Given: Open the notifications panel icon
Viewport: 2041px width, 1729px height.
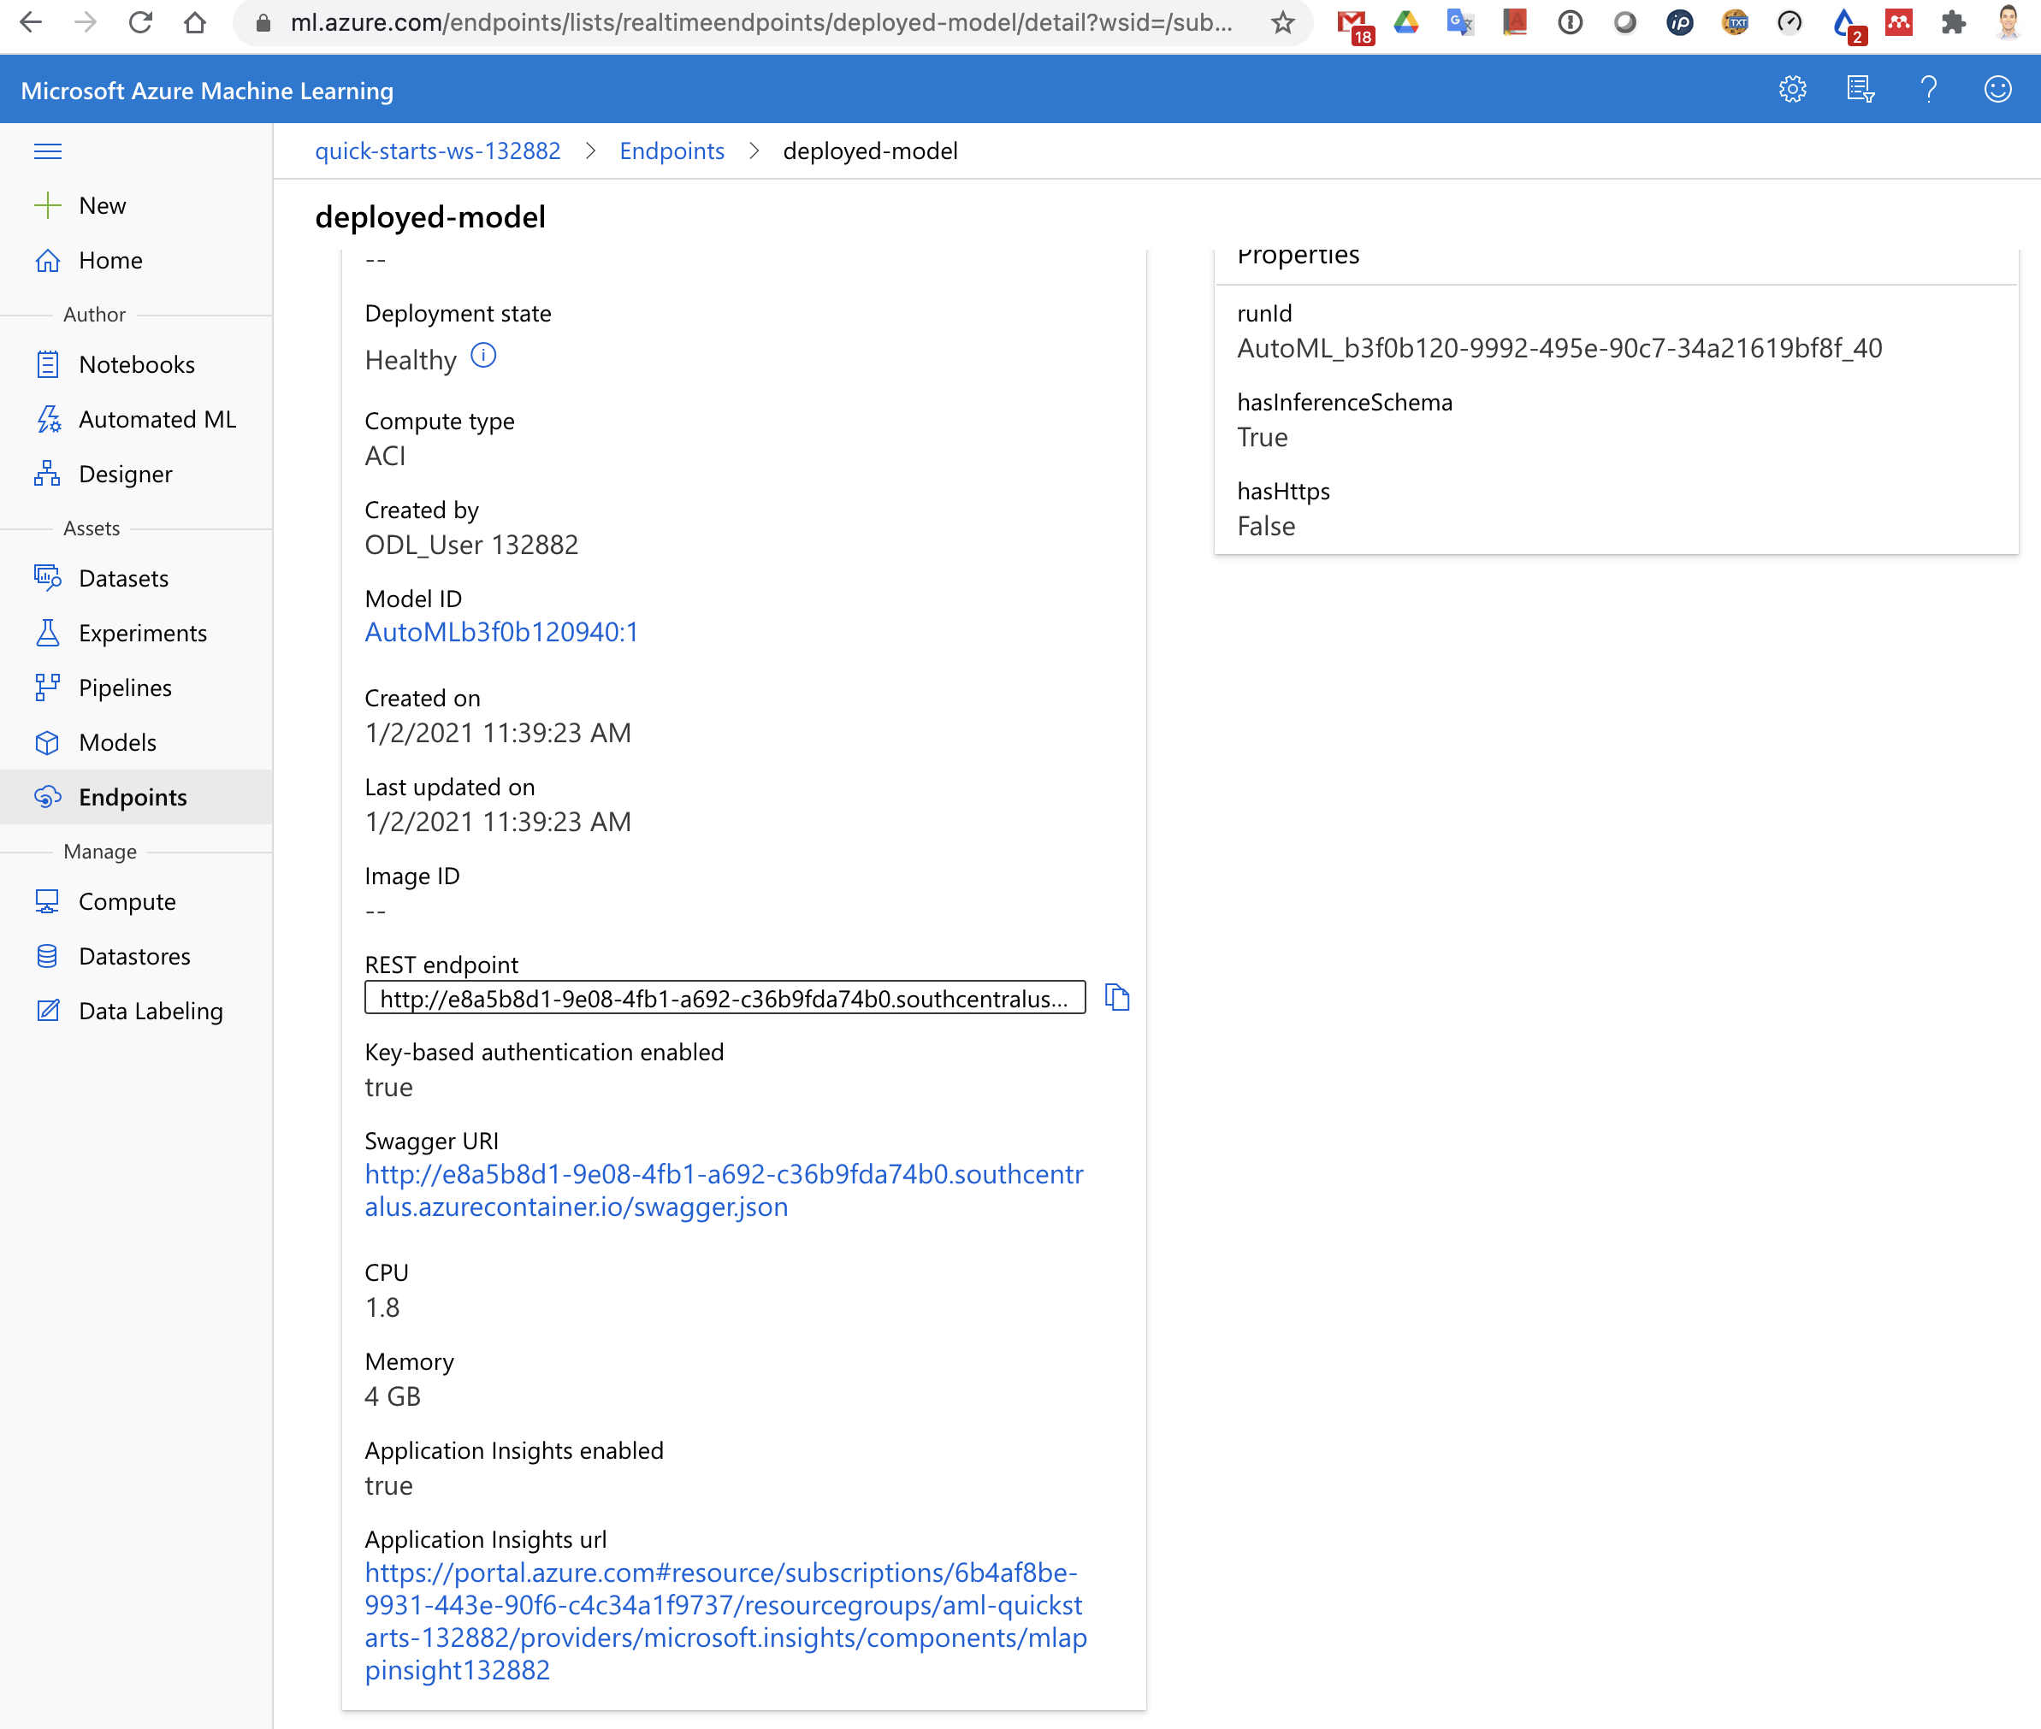Looking at the screenshot, I should click(1860, 89).
